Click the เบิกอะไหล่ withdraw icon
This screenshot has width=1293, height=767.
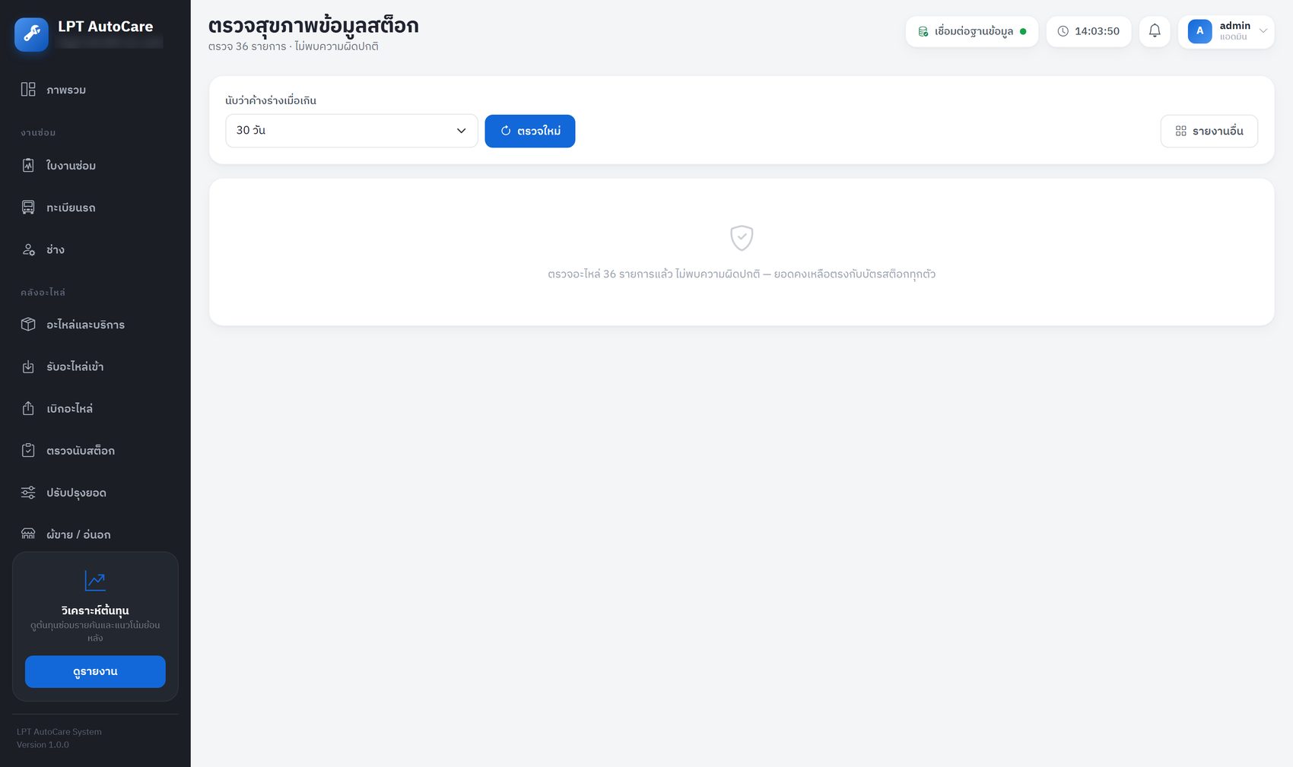pyautogui.click(x=28, y=408)
